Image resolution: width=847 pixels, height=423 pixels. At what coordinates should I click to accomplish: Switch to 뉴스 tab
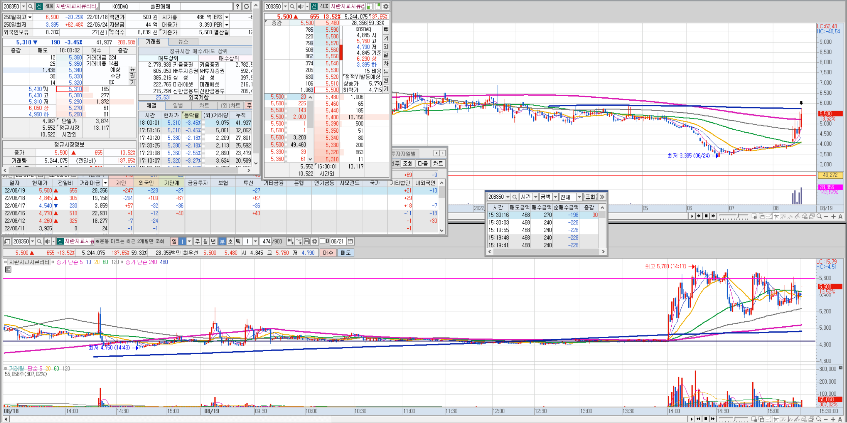pos(183,42)
